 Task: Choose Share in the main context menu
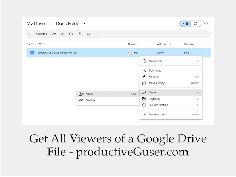point(171,92)
